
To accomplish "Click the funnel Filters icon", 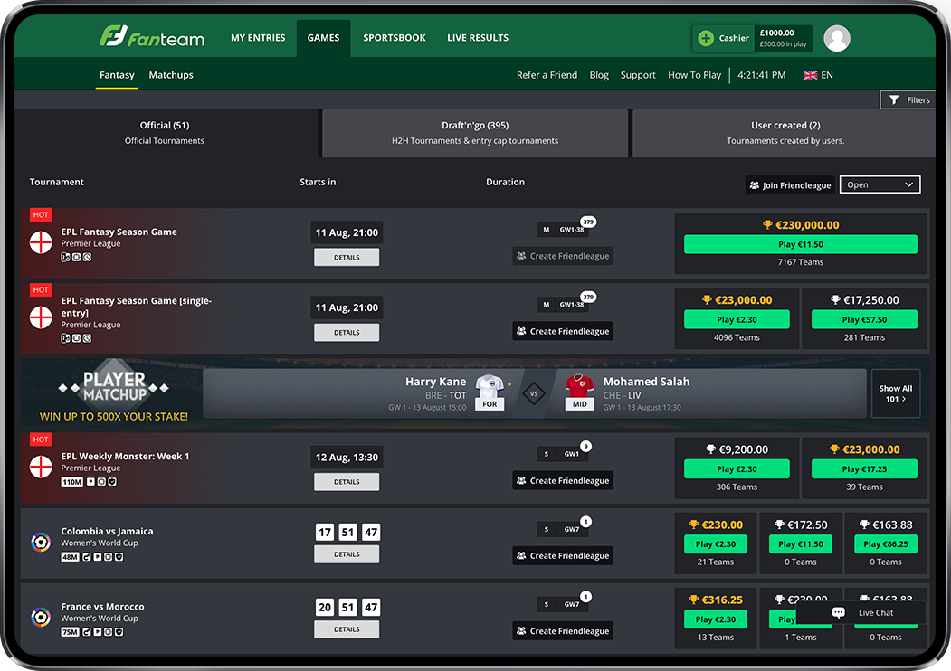I will (893, 100).
